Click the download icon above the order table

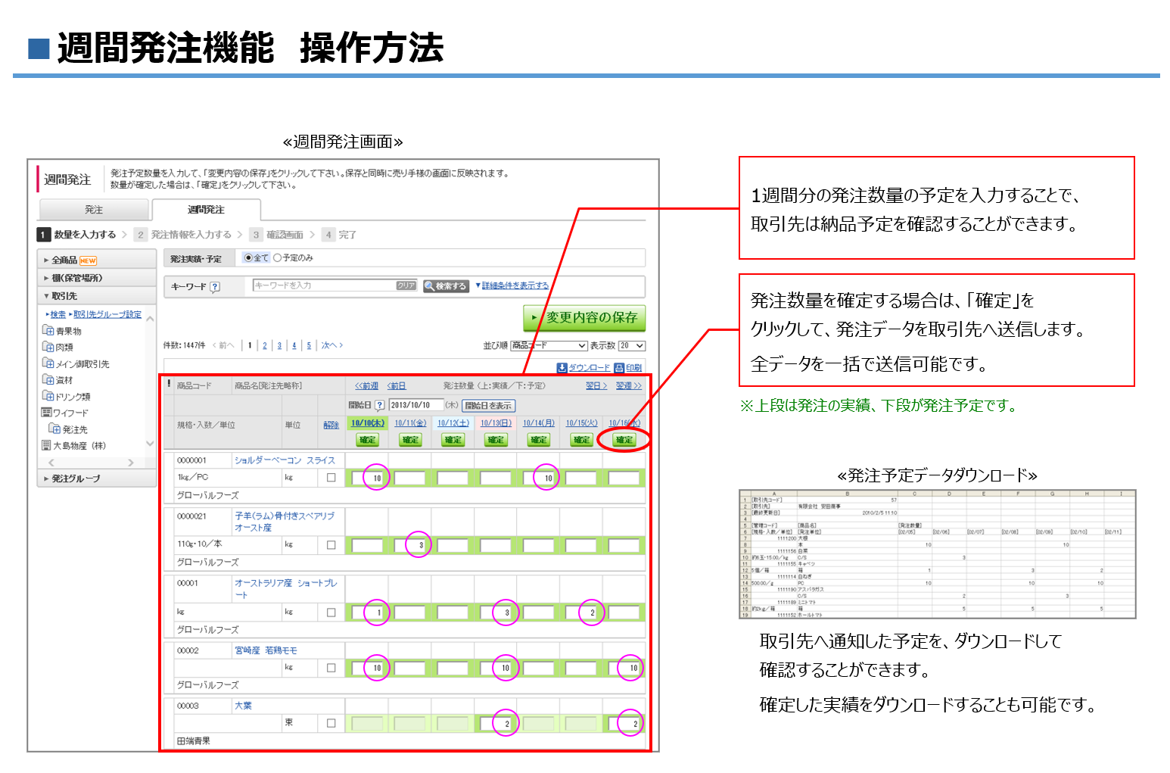(x=562, y=368)
